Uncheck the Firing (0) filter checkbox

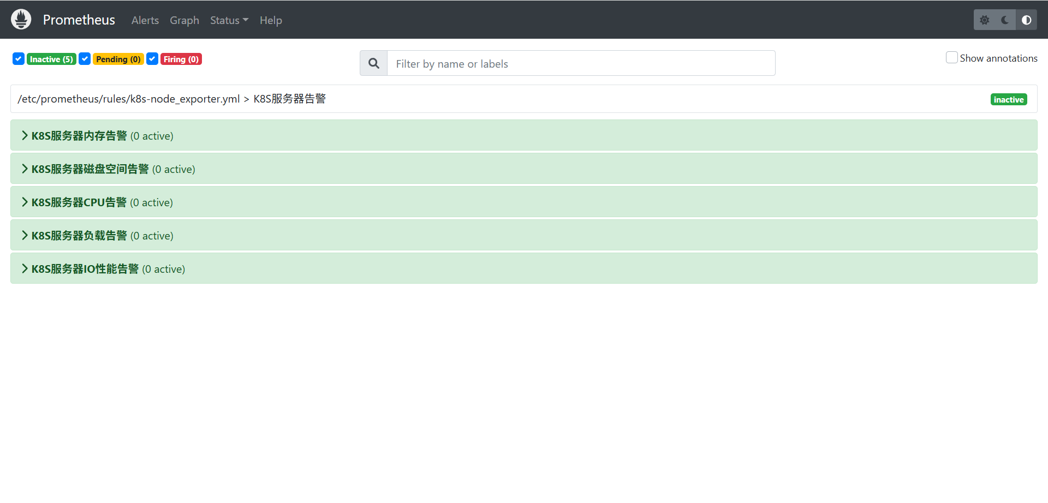[152, 59]
